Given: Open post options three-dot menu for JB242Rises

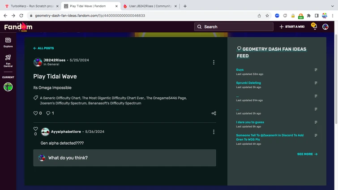Looking at the screenshot, I should coord(214,62).
